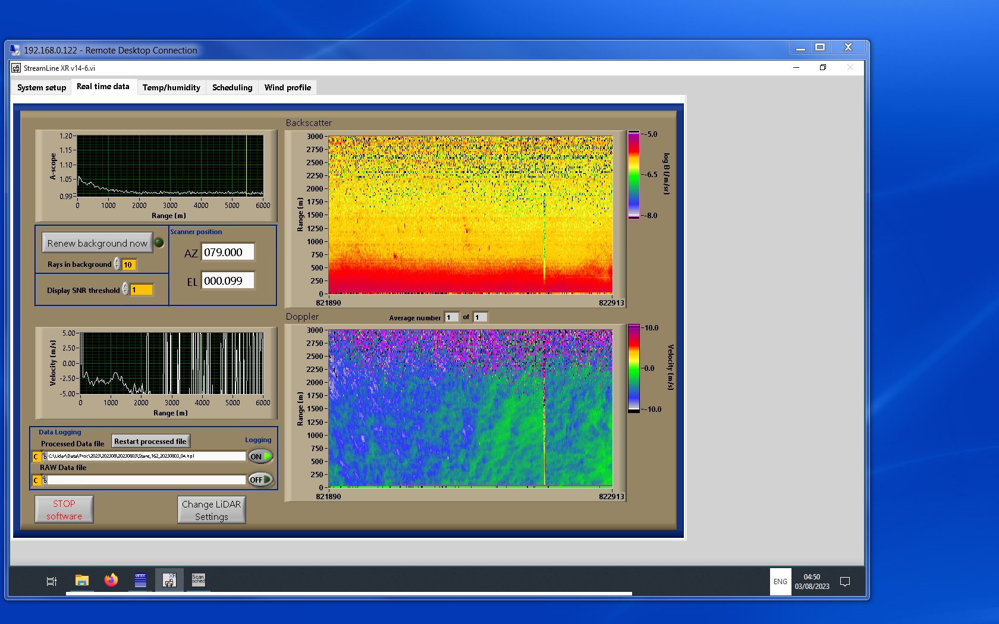Launch Firefox from the taskbar
This screenshot has height=624, width=999.
111,581
